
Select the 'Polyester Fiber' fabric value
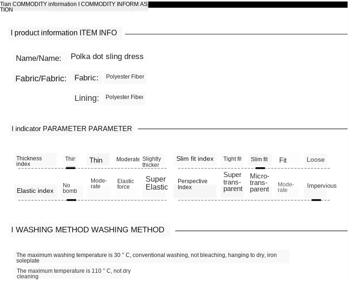pyautogui.click(x=125, y=77)
